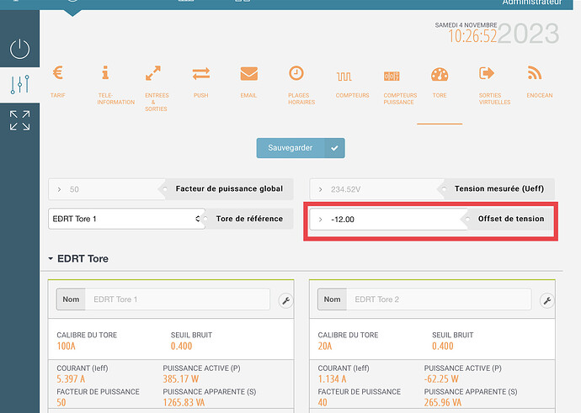Click the ENOCEAN tab label
Image resolution: width=581 pixels, height=413 pixels.
pyautogui.click(x=540, y=96)
